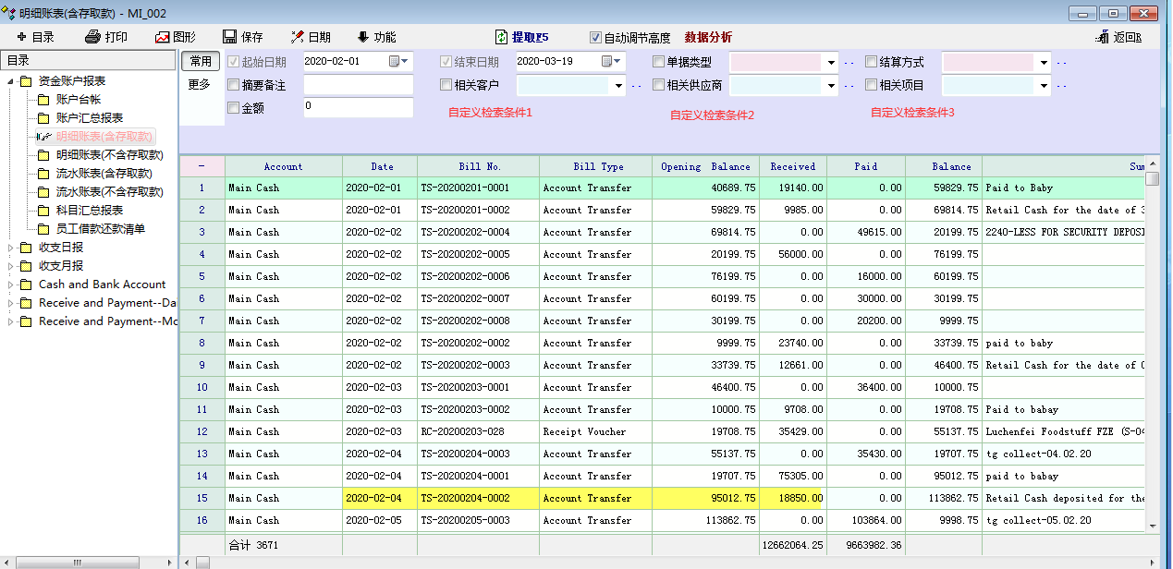Expand the 收支日报 tree node
The image size is (1173, 569).
pyautogui.click(x=11, y=248)
